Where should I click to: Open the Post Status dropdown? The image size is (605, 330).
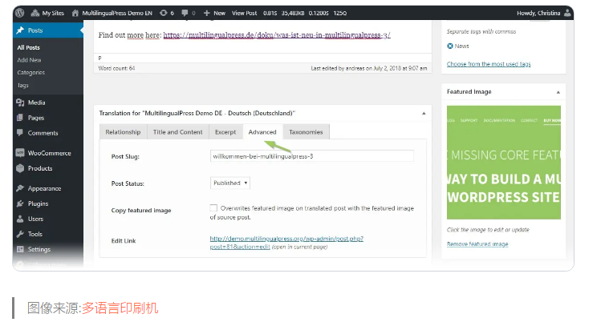pos(230,183)
